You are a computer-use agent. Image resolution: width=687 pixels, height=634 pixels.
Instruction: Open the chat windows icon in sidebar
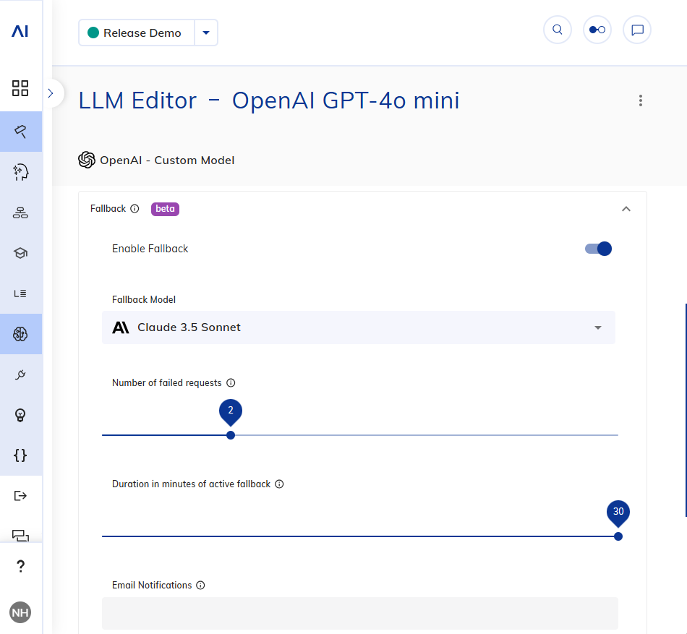point(20,535)
